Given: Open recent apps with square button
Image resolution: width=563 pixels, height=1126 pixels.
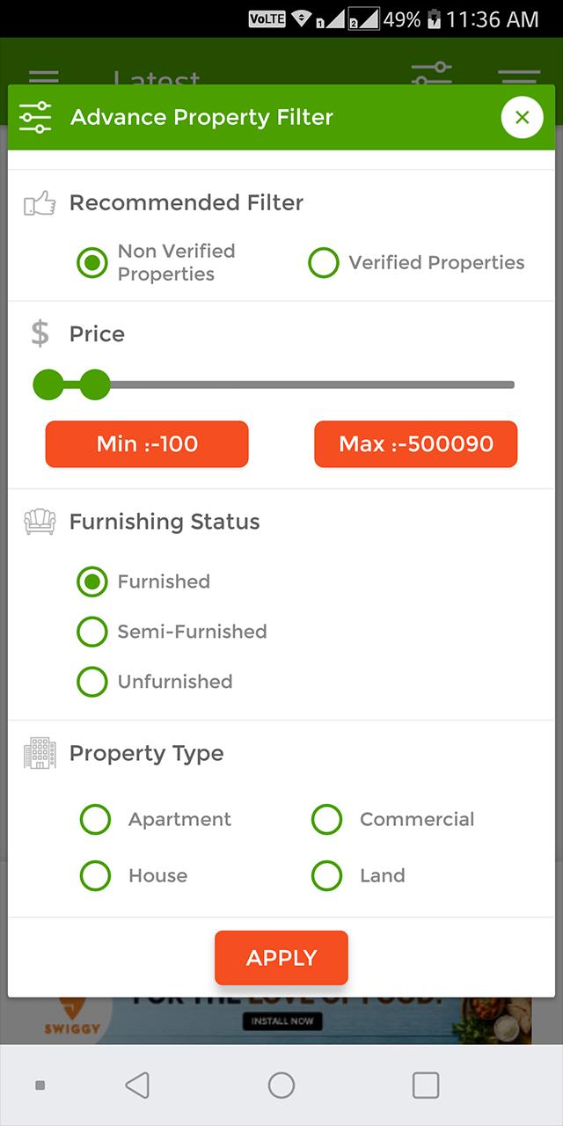Looking at the screenshot, I should [426, 1086].
